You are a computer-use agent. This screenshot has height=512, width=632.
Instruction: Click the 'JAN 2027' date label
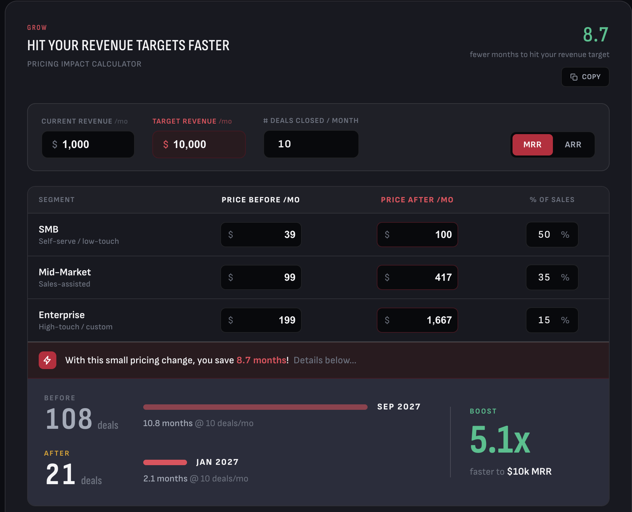tap(218, 462)
